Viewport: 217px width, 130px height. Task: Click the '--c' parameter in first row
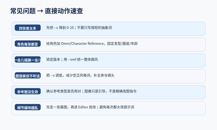tap(56, 28)
